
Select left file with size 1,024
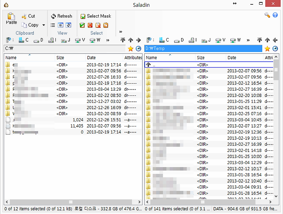tap(73, 120)
